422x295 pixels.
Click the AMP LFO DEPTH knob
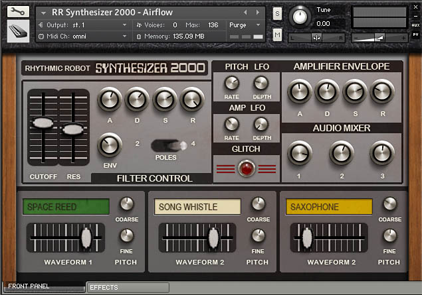tap(261, 125)
